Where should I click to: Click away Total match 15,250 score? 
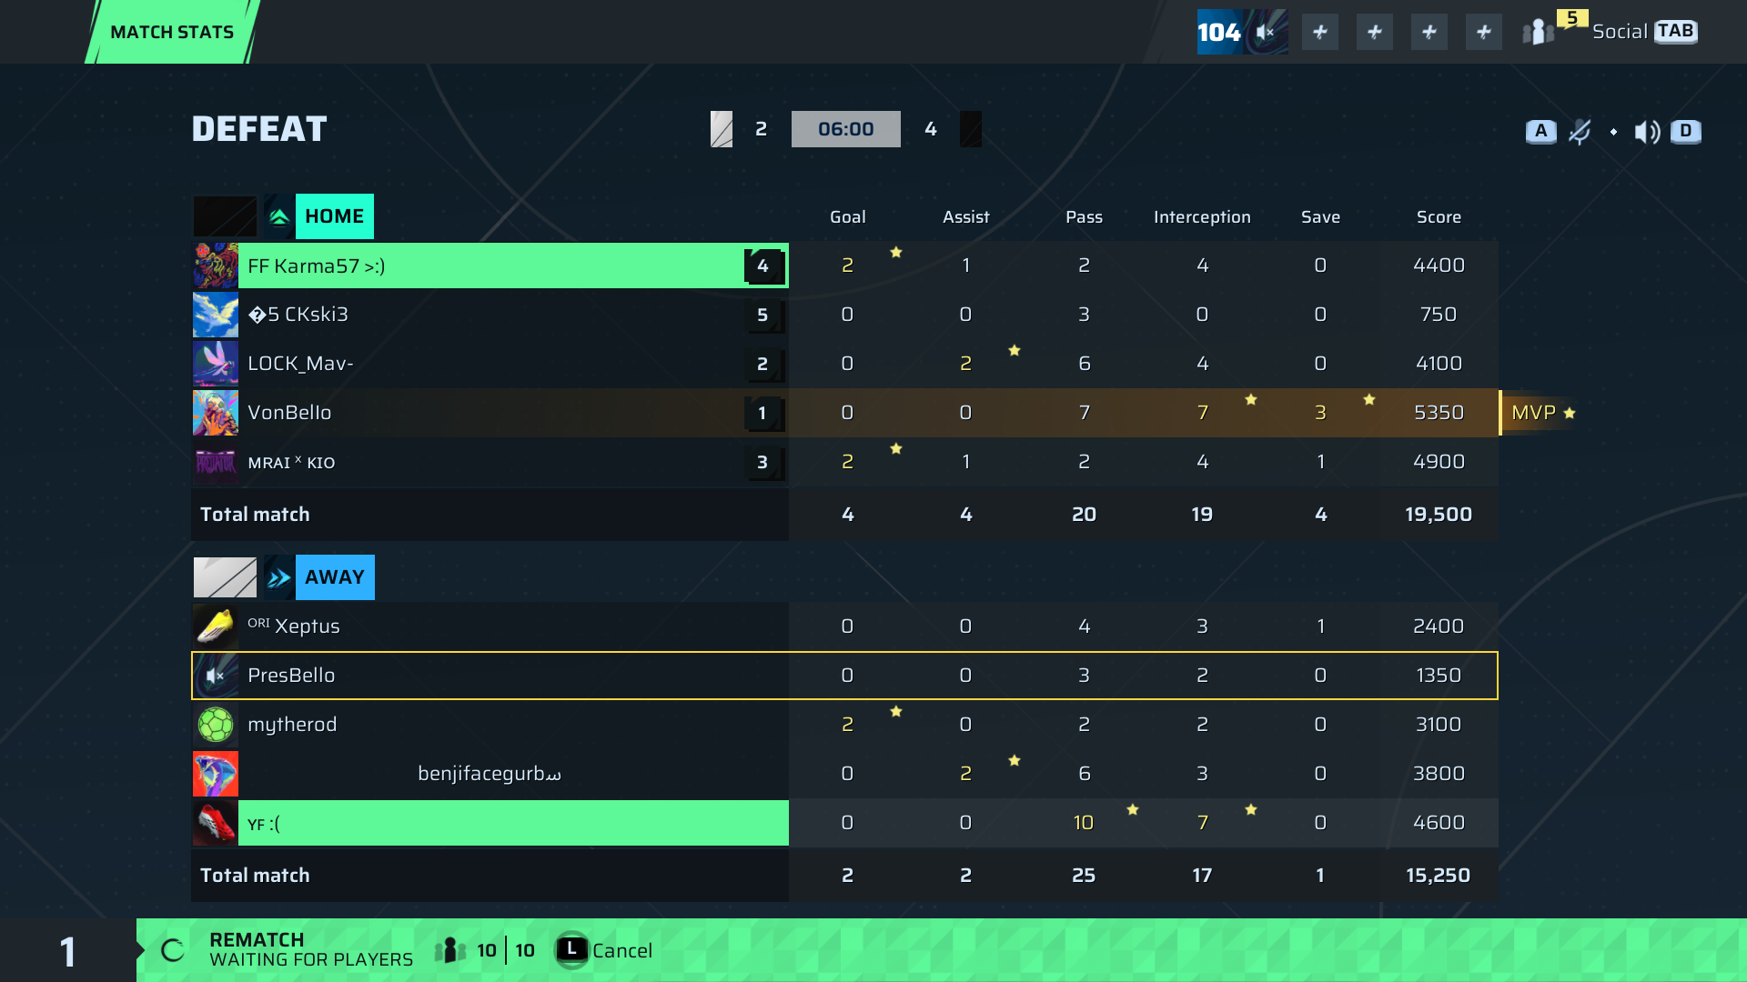click(1439, 876)
